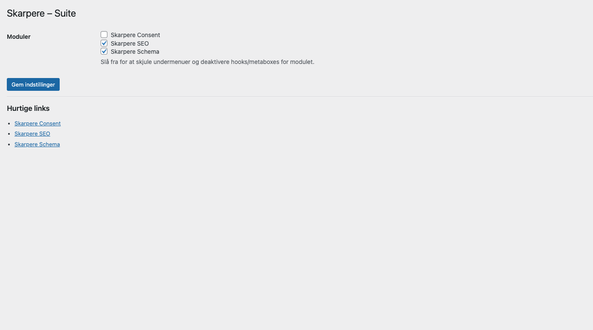Viewport: 593px width, 330px height.
Task: Uncheck the Skarpere SEO module checkbox
Action: [x=104, y=43]
